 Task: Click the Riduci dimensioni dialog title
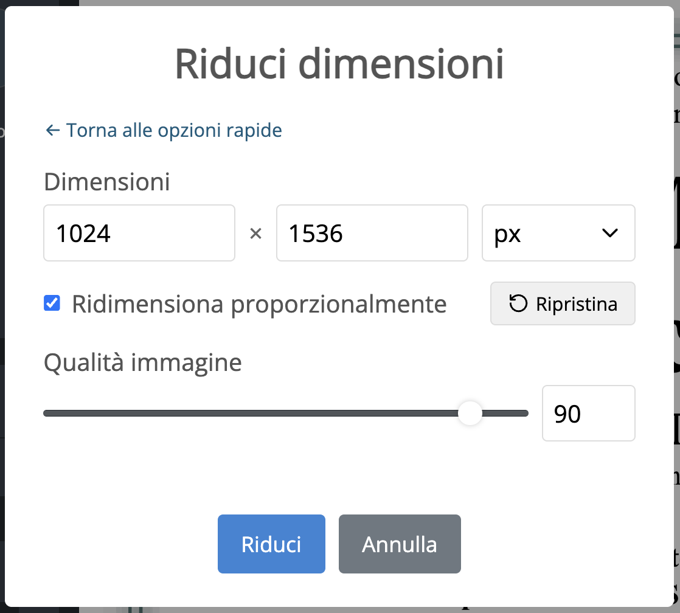coord(339,63)
